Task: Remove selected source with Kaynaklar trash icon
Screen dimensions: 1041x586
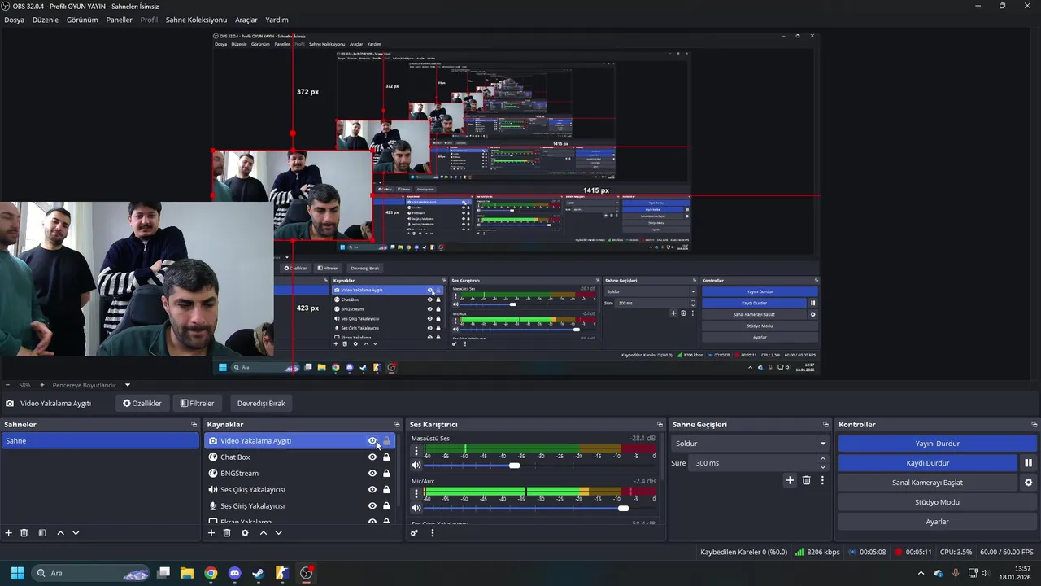Action: click(x=227, y=533)
